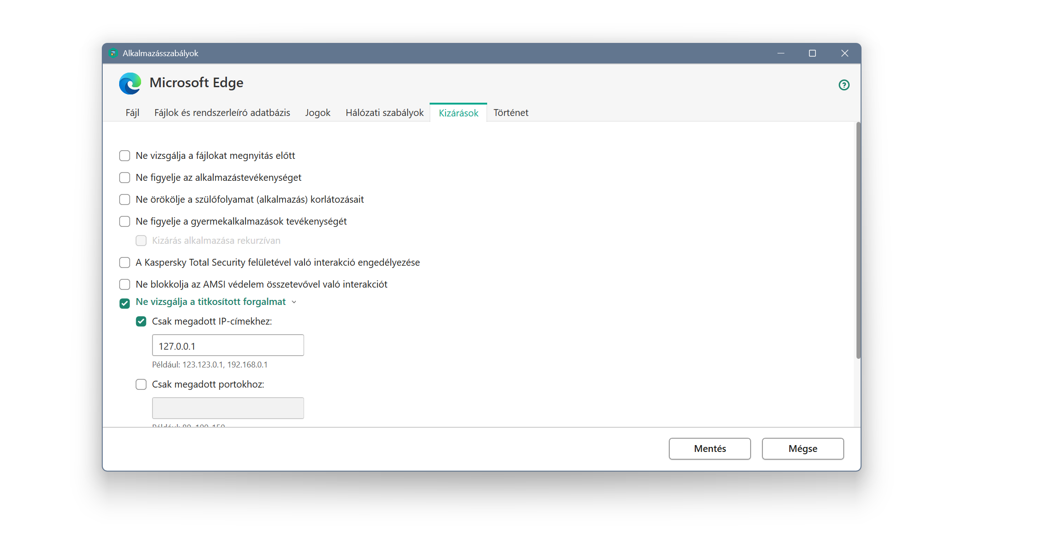1056x551 pixels.
Task: Close the Alkalmazásszabályok window
Action: click(x=845, y=53)
